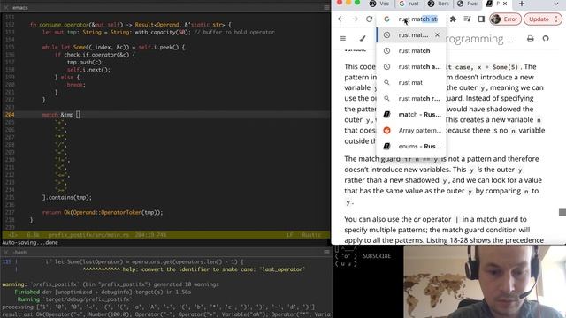Click the webcam video thumbnail
Viewport: 566px width, 318px height.
[x=485, y=282]
